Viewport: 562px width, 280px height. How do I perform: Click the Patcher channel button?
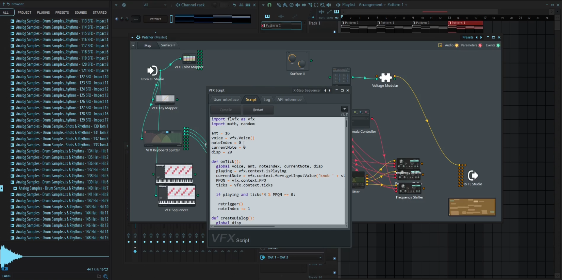[155, 19]
